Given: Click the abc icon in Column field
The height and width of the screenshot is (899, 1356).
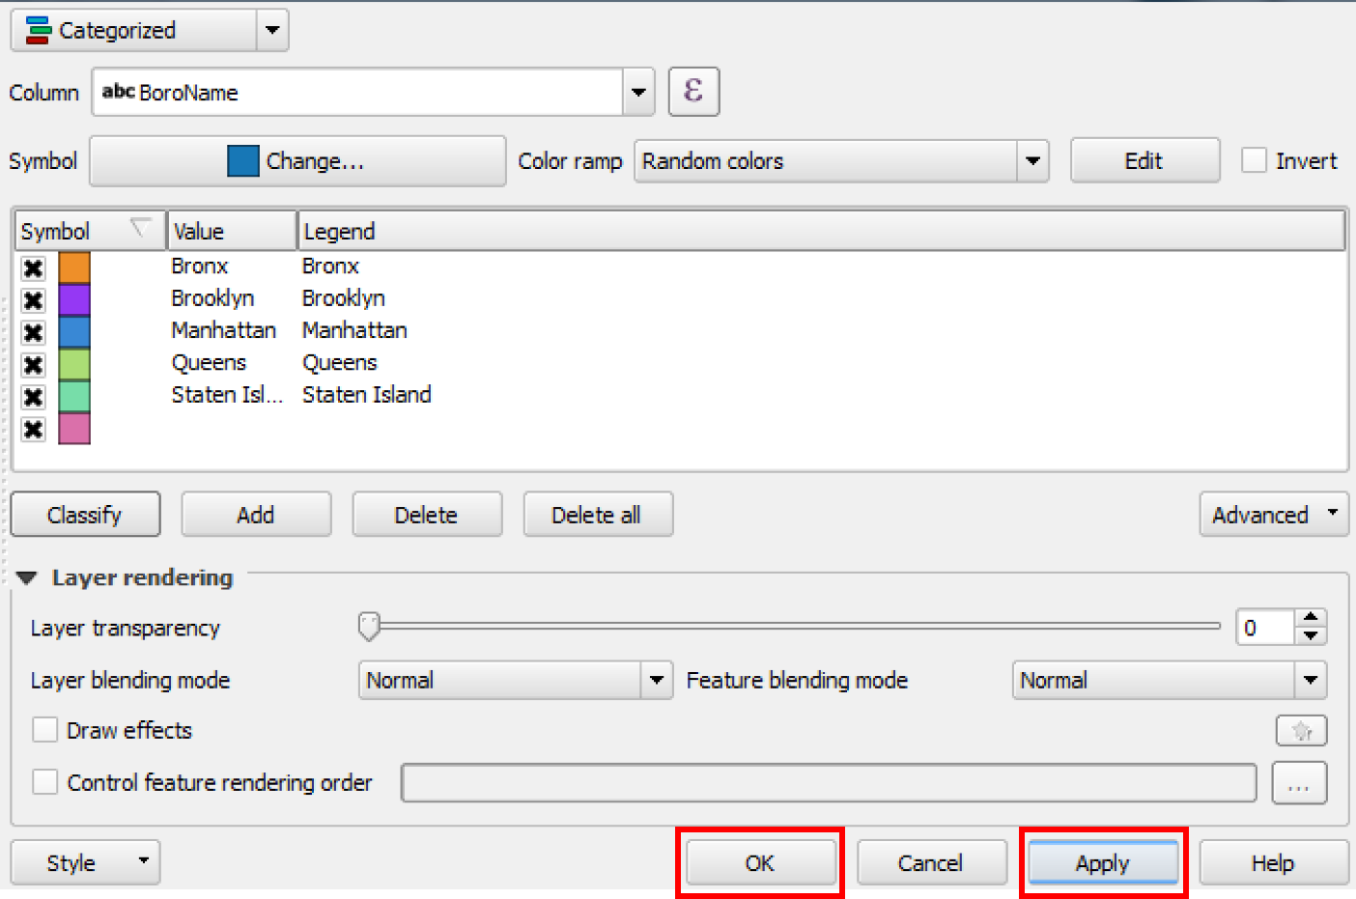Looking at the screenshot, I should pos(120,93).
